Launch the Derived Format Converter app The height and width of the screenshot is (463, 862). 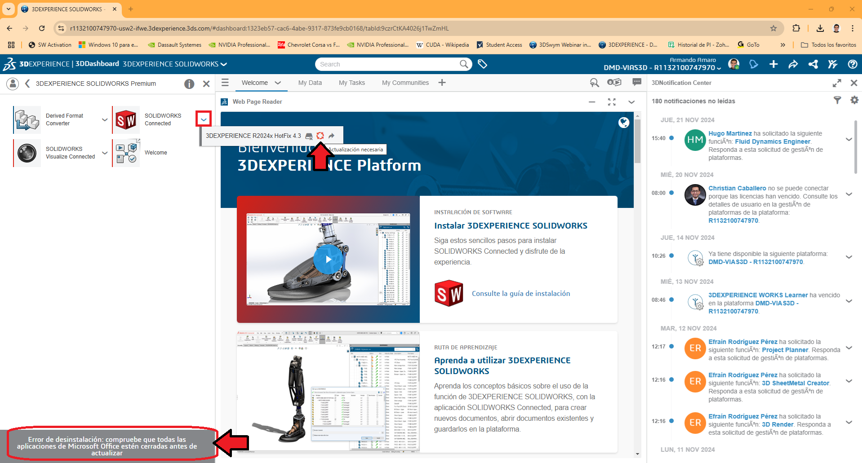[x=27, y=120]
